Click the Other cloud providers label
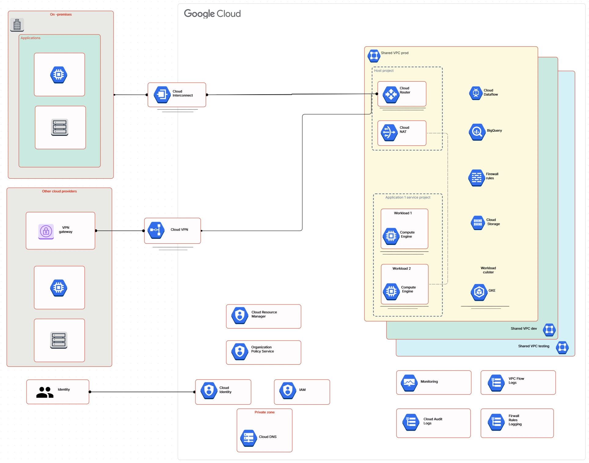The image size is (589, 463). (59, 191)
